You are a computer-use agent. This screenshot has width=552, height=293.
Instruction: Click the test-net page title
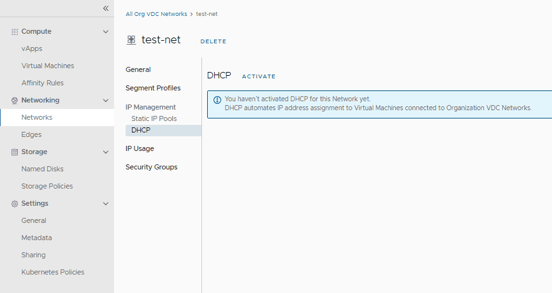(x=161, y=39)
